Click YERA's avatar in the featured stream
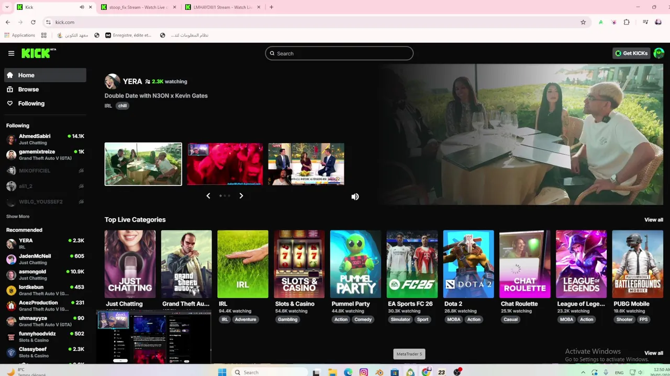Image resolution: width=670 pixels, height=376 pixels. click(112, 81)
